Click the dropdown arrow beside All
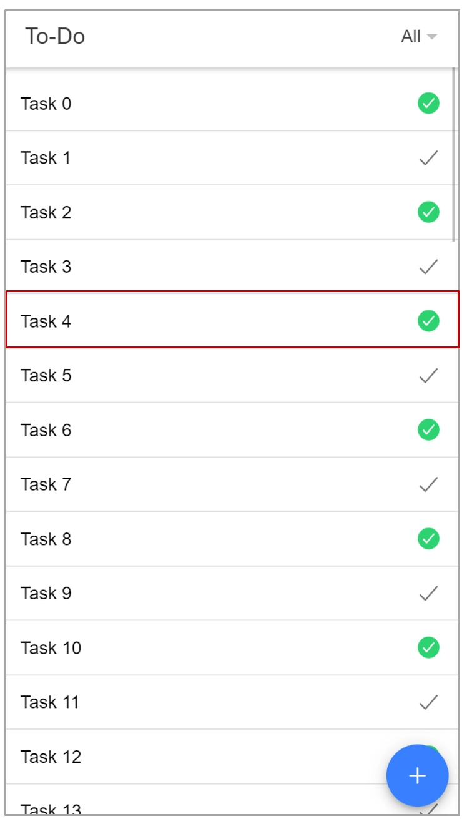The height and width of the screenshot is (824, 462). pyautogui.click(x=432, y=37)
